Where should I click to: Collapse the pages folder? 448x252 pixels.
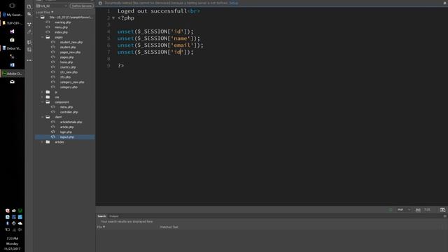click(x=43, y=37)
